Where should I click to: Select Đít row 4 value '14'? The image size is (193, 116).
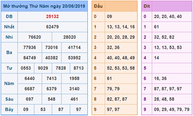point(157,58)
